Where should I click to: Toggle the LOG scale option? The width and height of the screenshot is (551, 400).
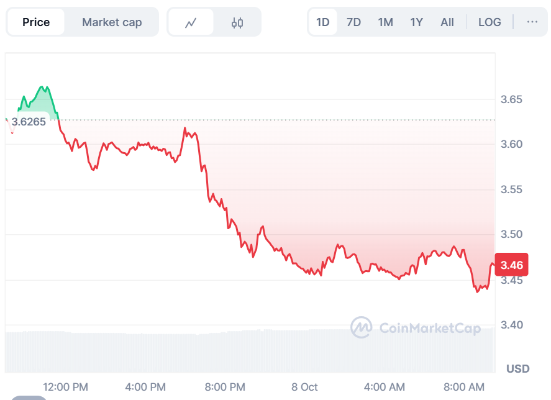[490, 22]
